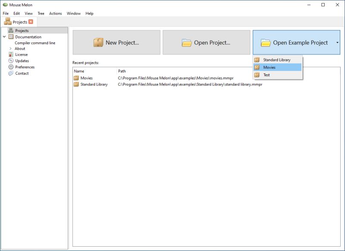Viewport: 345px width, 251px height.
Task: Select Standard Library from example dropdown
Action: click(x=277, y=60)
